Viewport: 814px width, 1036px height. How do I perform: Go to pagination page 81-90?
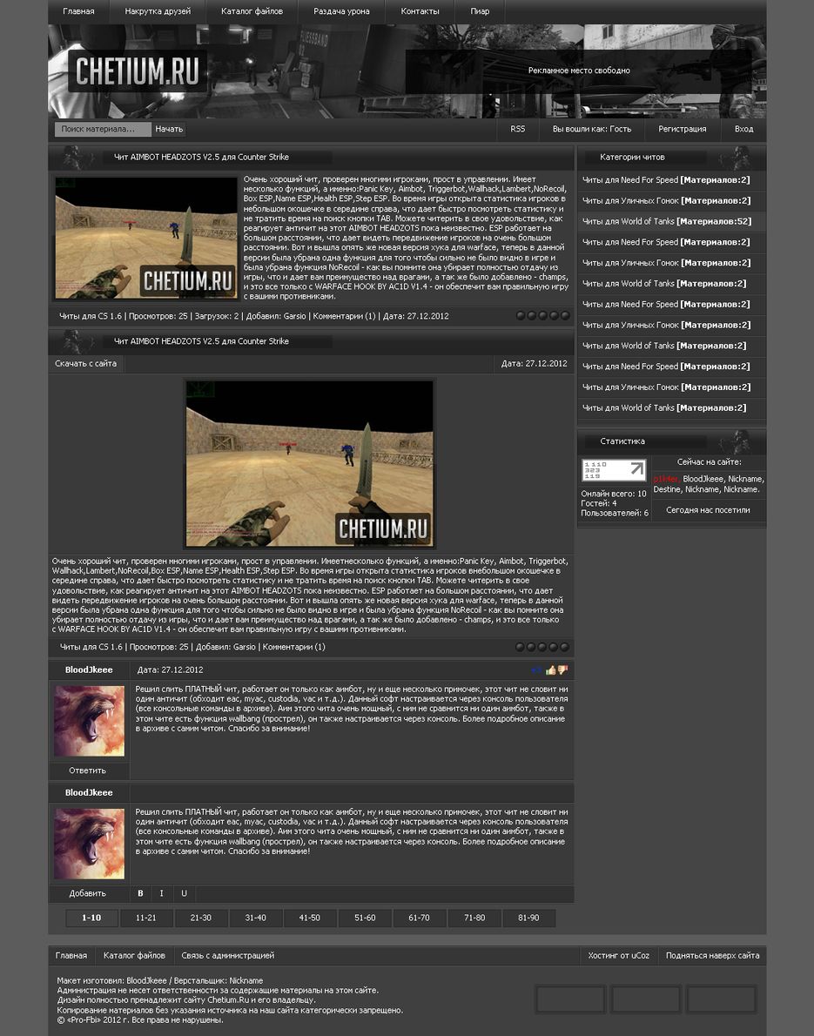[x=528, y=918]
